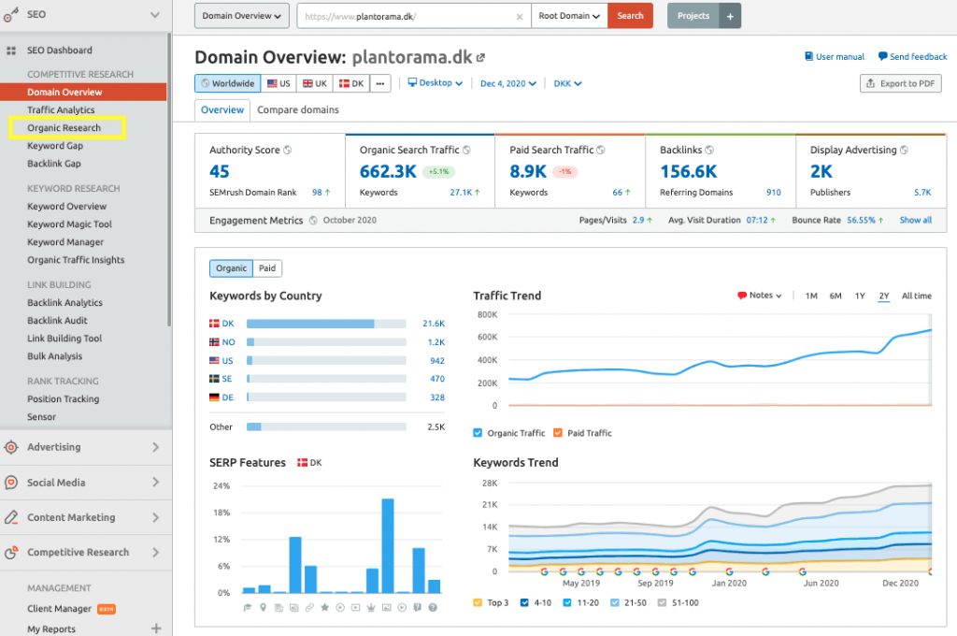Click the sidebar vertical scrollbar
This screenshot has height=636, width=957.
tap(169, 181)
